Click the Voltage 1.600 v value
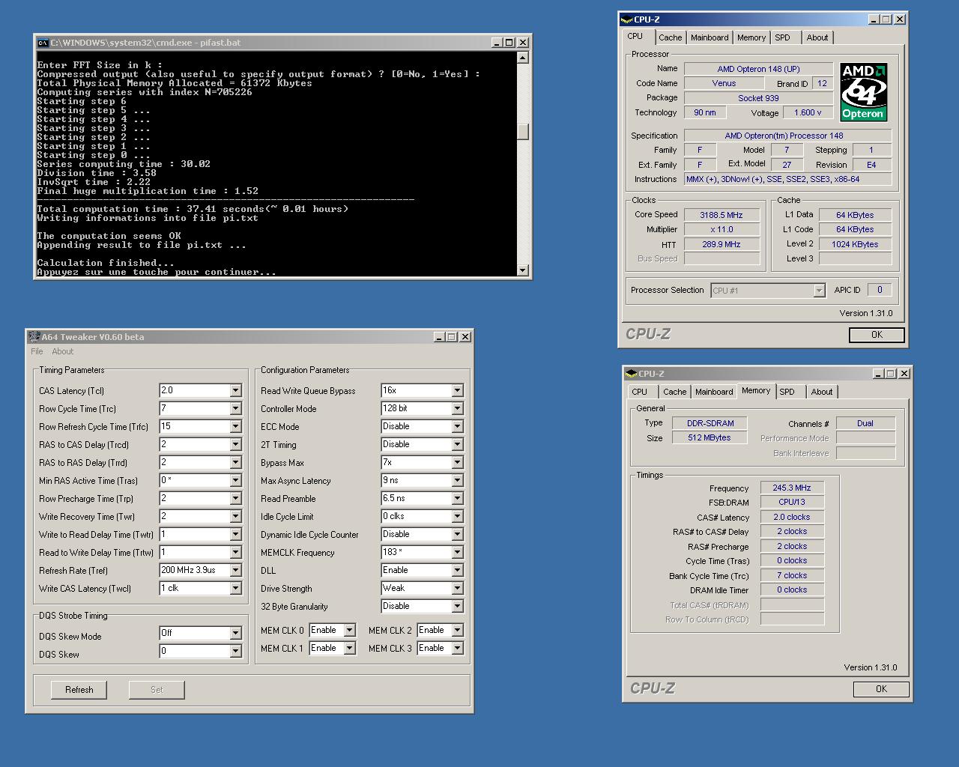The width and height of the screenshot is (959, 767). 808,112
